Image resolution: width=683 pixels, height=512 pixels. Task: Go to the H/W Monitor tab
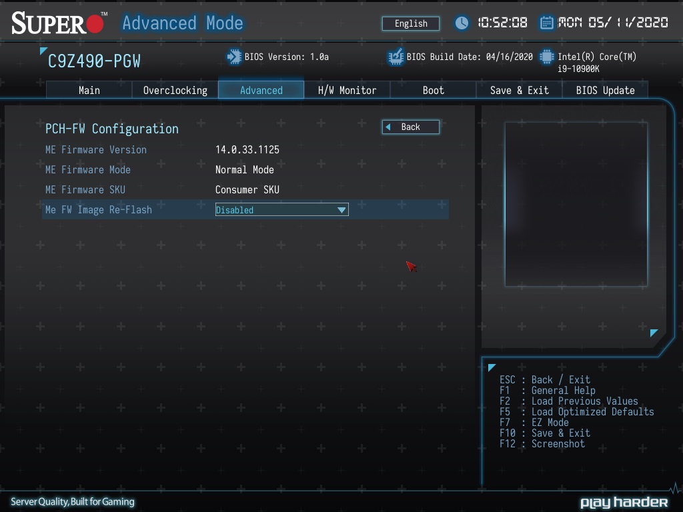[x=347, y=90]
